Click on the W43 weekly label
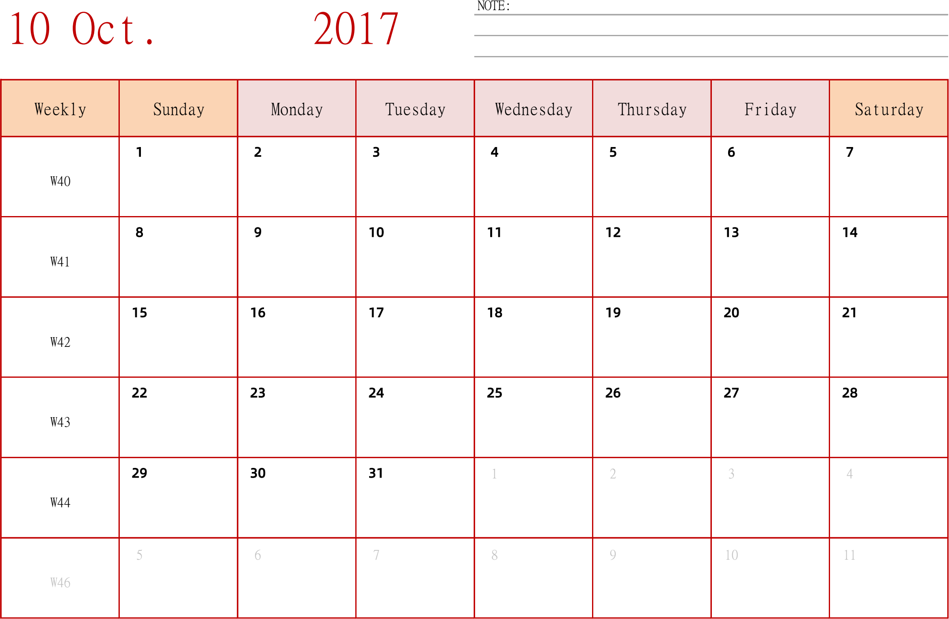This screenshot has width=949, height=619. (59, 421)
